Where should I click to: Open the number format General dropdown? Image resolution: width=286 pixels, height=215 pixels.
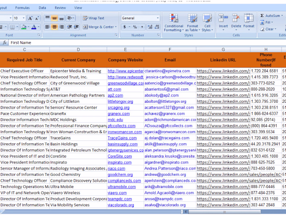point(158,18)
